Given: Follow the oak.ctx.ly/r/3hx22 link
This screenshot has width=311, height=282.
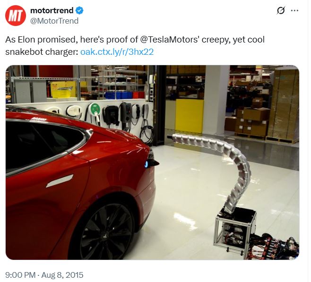Looking at the screenshot, I should click(x=117, y=52).
